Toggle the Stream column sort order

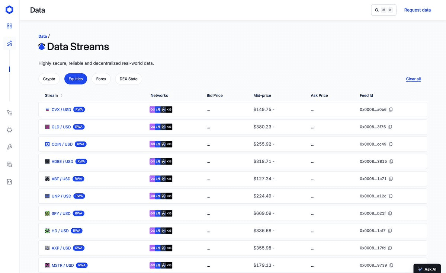61,95
